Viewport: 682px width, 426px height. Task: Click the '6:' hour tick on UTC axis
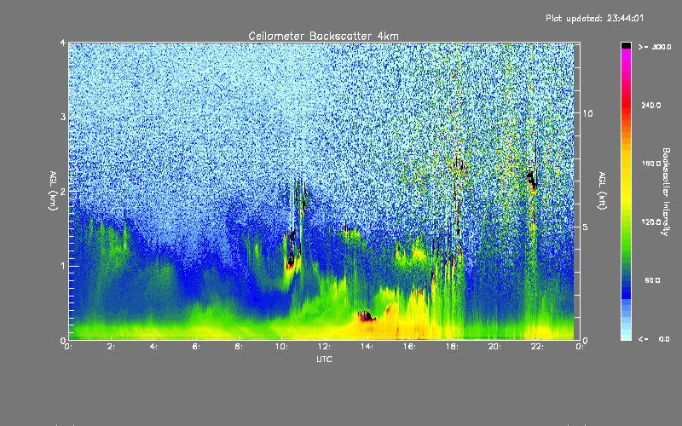[197, 347]
